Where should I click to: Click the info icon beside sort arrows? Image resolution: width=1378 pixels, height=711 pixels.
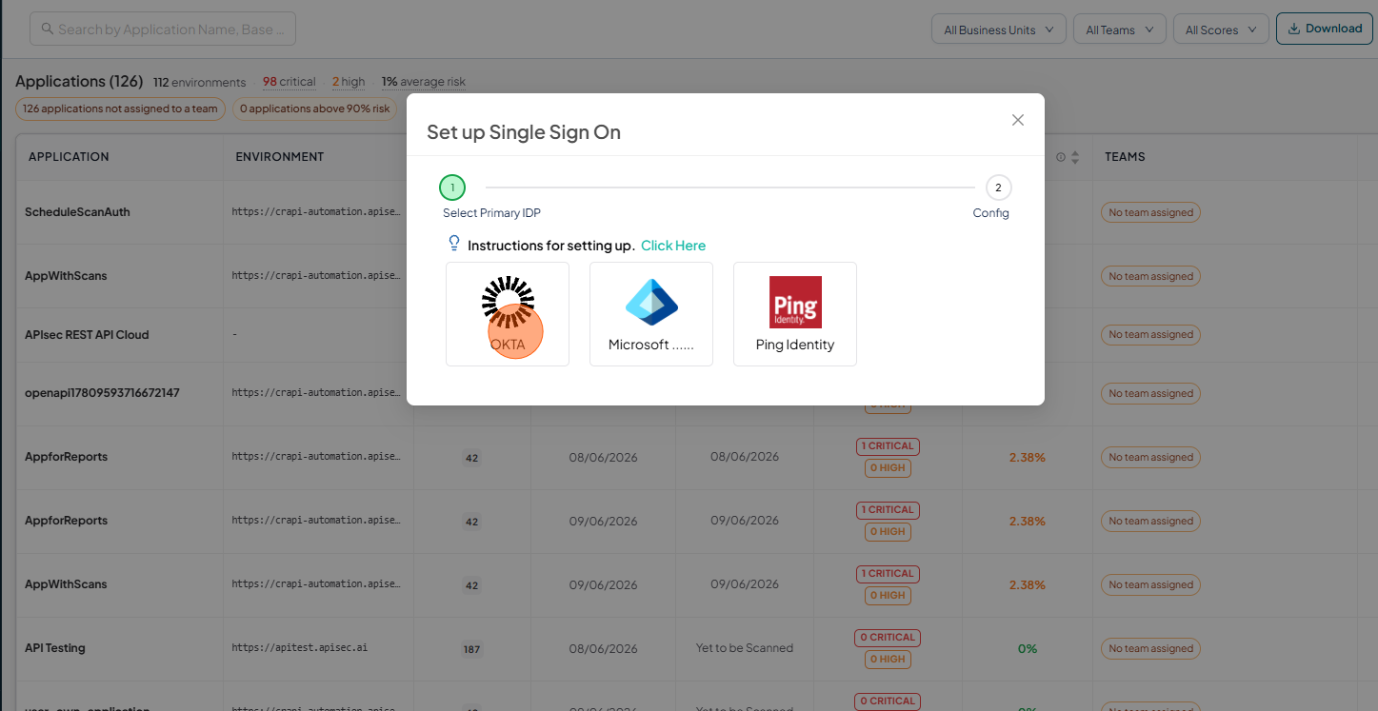point(1060,157)
